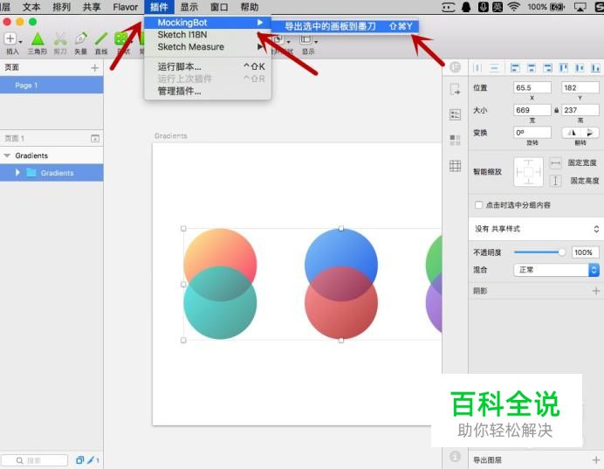This screenshot has width=604, height=469.
Task: Click the width field 669
Action: 532,110
